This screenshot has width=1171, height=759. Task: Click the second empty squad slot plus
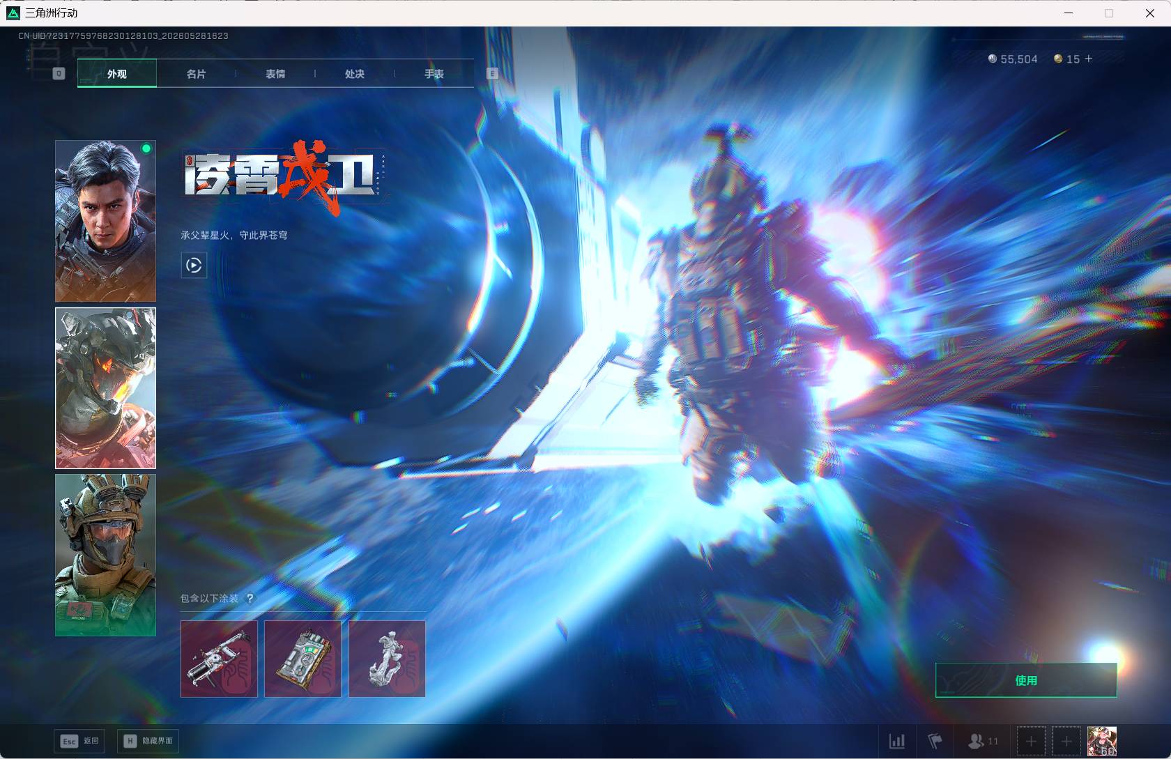(1066, 741)
